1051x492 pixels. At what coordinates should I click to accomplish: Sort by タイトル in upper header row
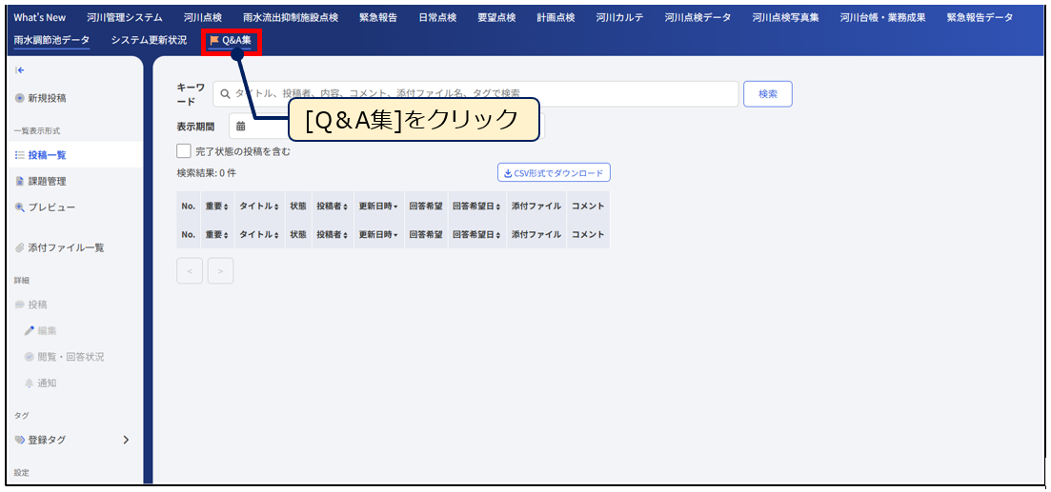[x=259, y=207]
